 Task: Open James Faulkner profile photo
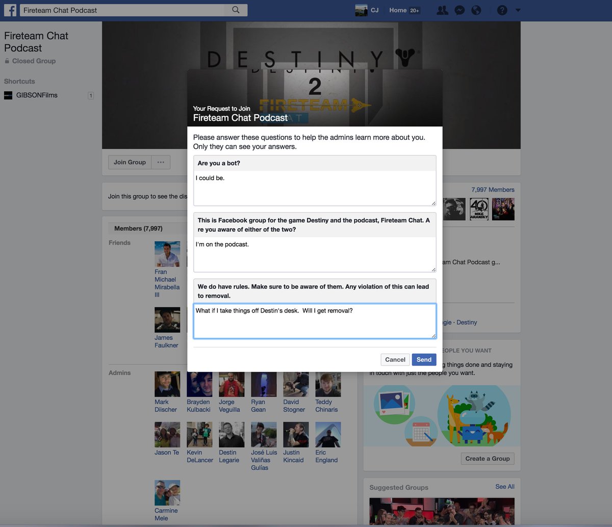click(167, 320)
